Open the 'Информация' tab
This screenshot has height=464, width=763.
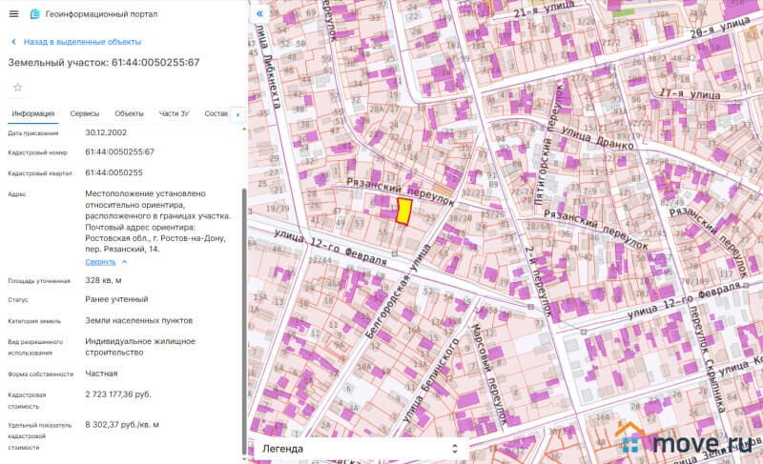click(x=31, y=113)
